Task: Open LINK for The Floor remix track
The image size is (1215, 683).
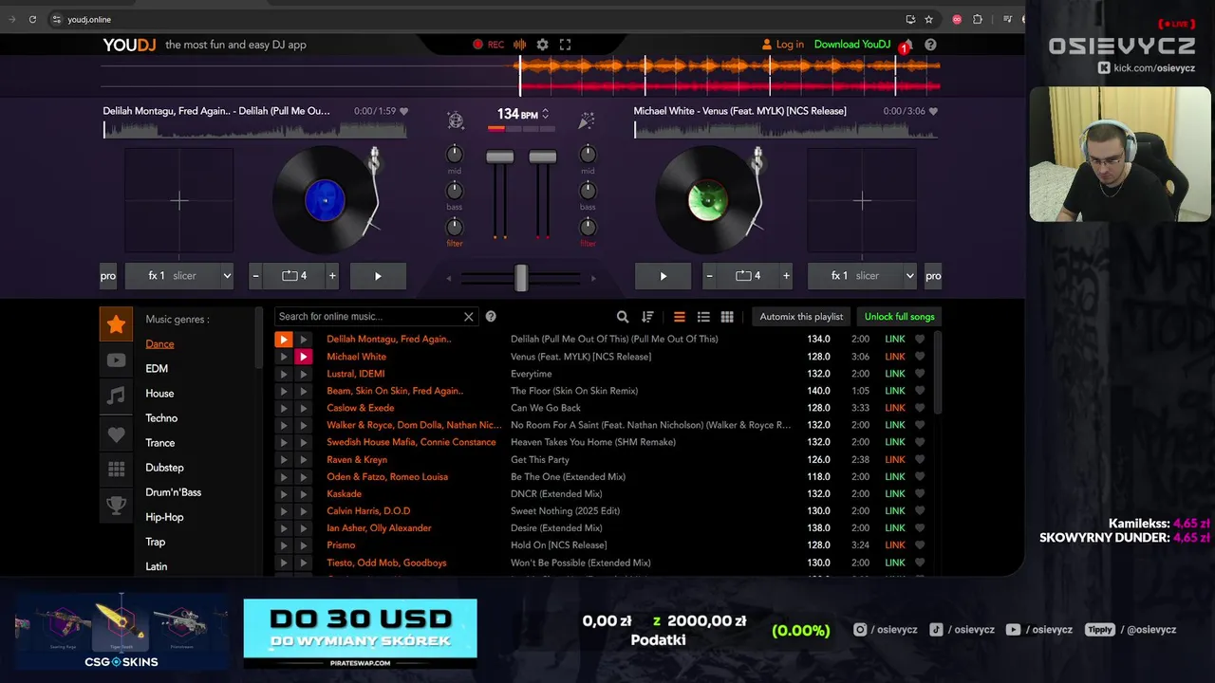Action: [895, 391]
